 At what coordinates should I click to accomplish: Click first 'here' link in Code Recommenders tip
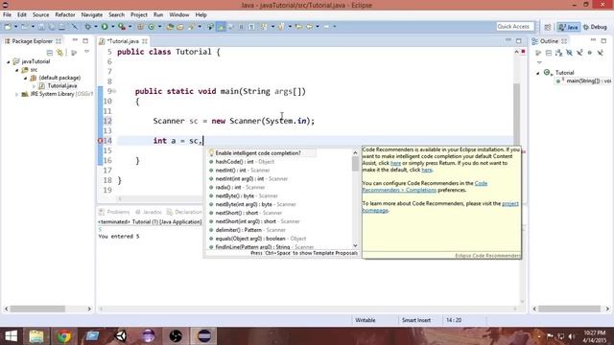395,163
